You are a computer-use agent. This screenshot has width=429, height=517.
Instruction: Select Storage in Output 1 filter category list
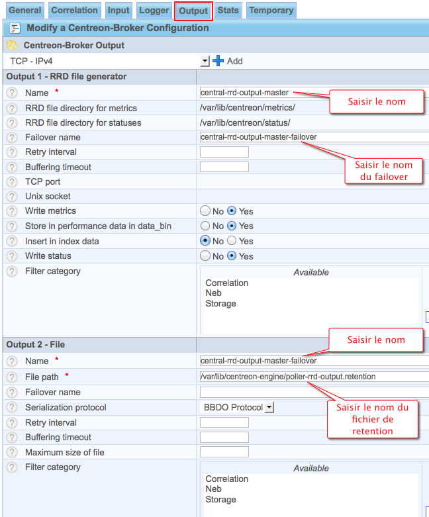pyautogui.click(x=220, y=304)
